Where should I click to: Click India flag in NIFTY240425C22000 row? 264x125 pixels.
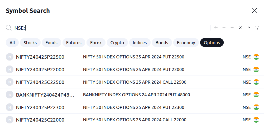tap(256, 120)
